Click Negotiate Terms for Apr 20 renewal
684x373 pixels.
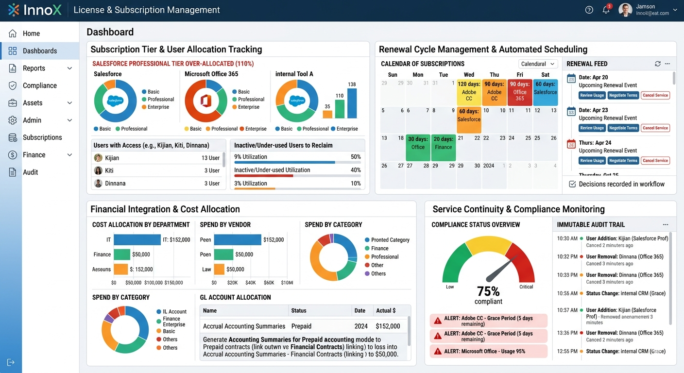click(x=623, y=95)
